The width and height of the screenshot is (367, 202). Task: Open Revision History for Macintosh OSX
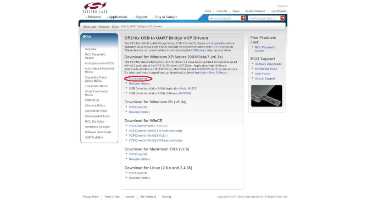coord(139,159)
